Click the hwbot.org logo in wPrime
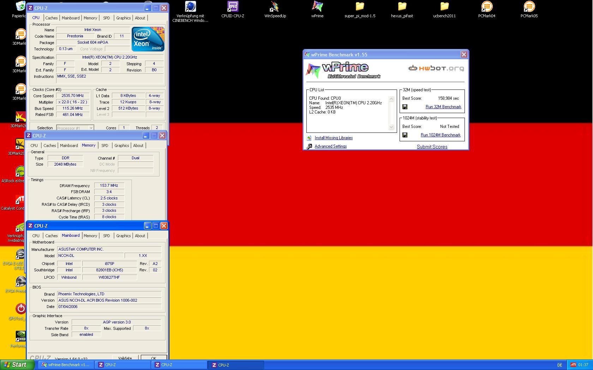 [436, 68]
